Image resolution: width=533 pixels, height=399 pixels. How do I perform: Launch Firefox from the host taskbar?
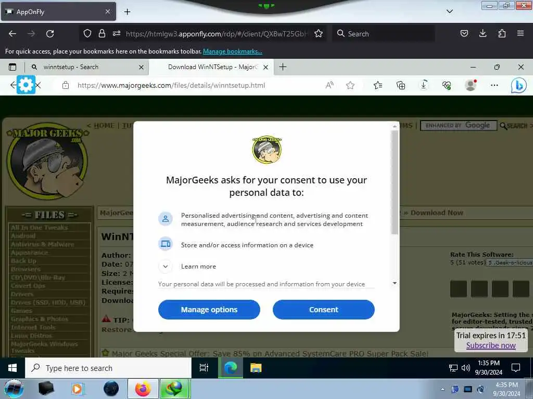143,389
